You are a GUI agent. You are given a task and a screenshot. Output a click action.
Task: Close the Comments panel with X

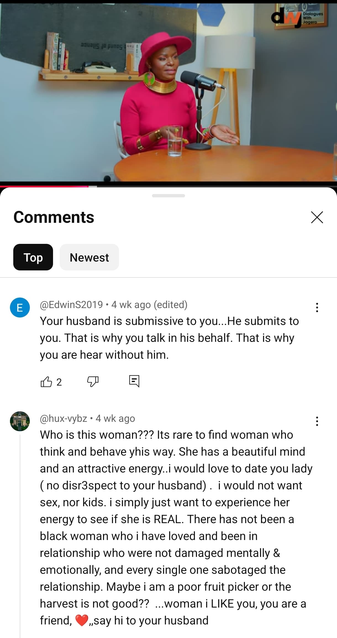[317, 217]
